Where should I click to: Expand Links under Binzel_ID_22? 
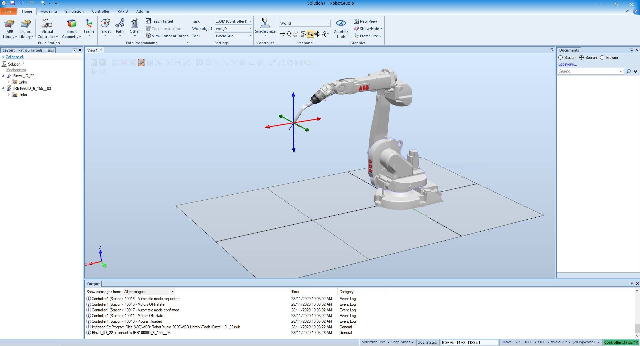click(x=9, y=82)
